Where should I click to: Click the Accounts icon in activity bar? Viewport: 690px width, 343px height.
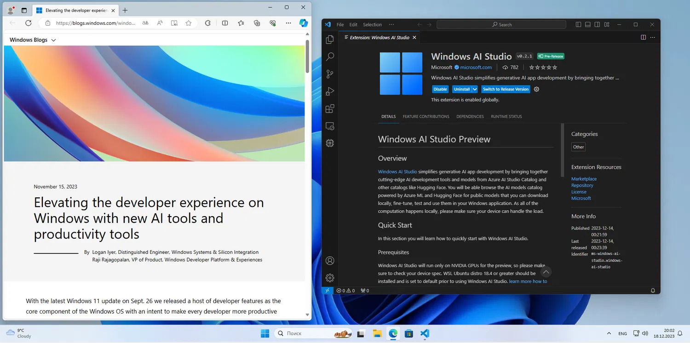[x=329, y=261]
